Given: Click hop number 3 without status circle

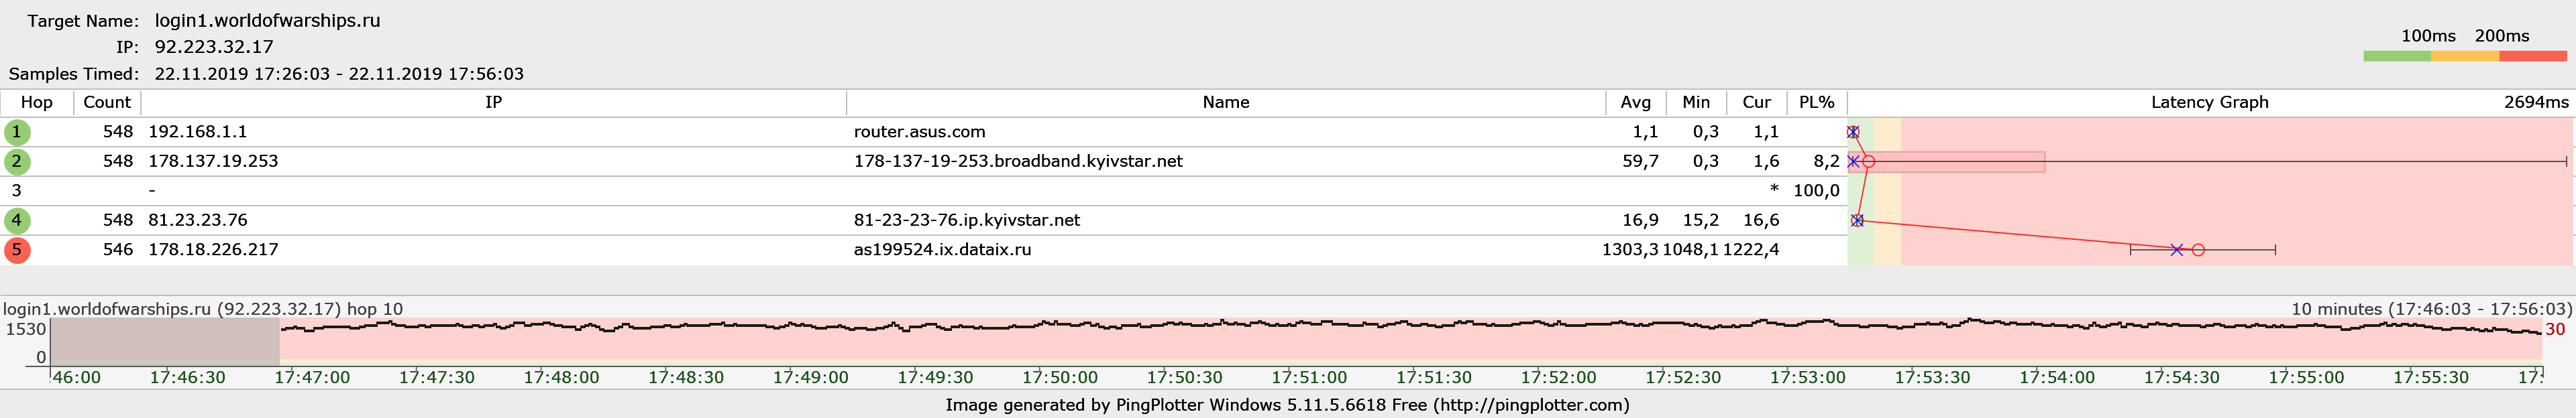Looking at the screenshot, I should [x=16, y=190].
